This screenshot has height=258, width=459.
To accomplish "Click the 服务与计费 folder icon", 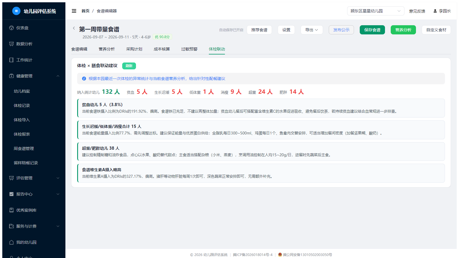I will click(11, 226).
